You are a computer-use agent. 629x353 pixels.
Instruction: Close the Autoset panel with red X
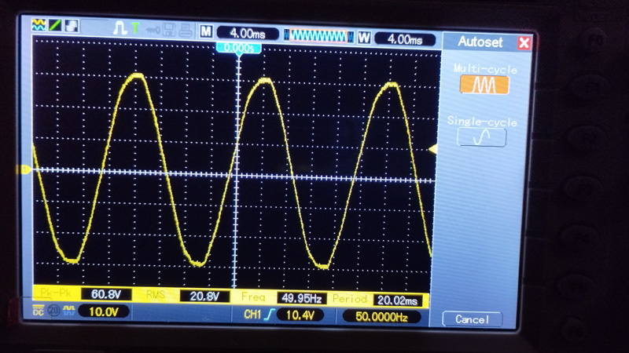pyautogui.click(x=524, y=43)
